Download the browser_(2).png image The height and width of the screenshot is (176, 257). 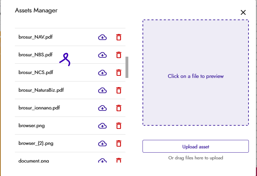pos(102,143)
